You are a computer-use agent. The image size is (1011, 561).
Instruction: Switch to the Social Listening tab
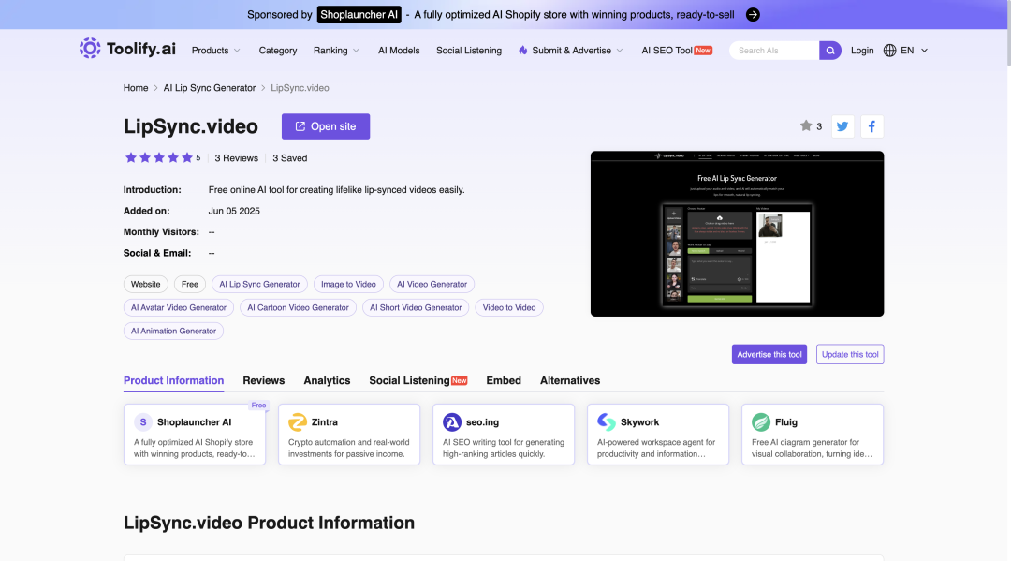click(x=418, y=380)
